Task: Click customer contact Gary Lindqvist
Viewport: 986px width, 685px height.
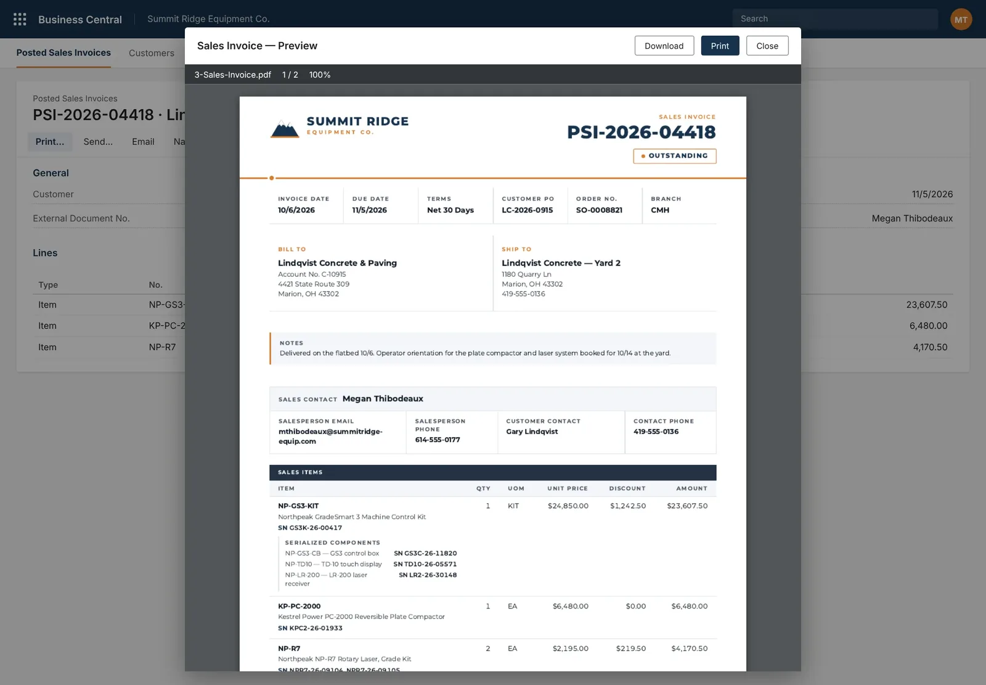Action: (532, 432)
